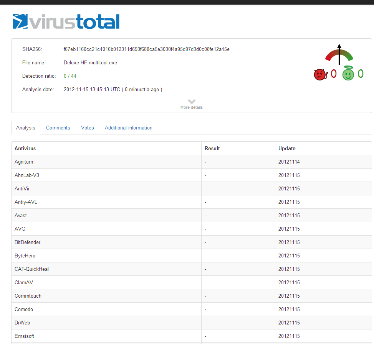374x344 pixels.
Task: Select the BitDefender row name
Action: coord(27,242)
